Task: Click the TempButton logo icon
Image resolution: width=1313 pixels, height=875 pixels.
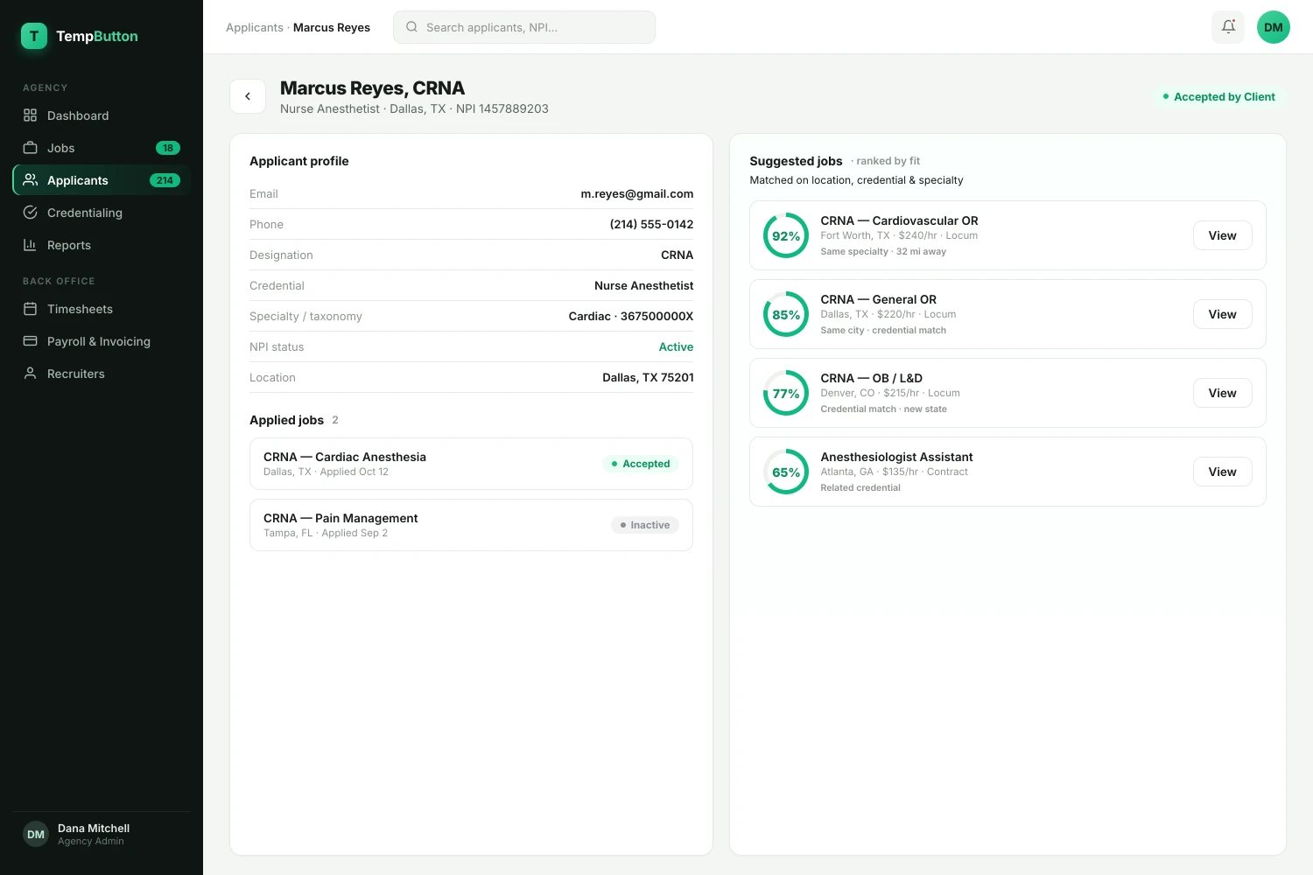Action: click(34, 36)
